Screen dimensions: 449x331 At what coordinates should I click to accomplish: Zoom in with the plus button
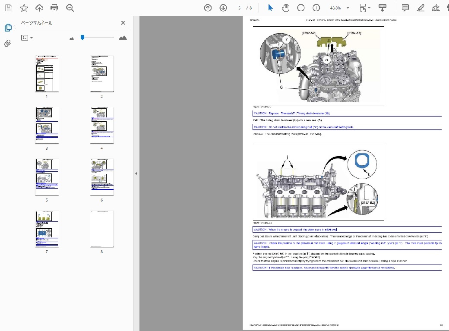(x=316, y=8)
